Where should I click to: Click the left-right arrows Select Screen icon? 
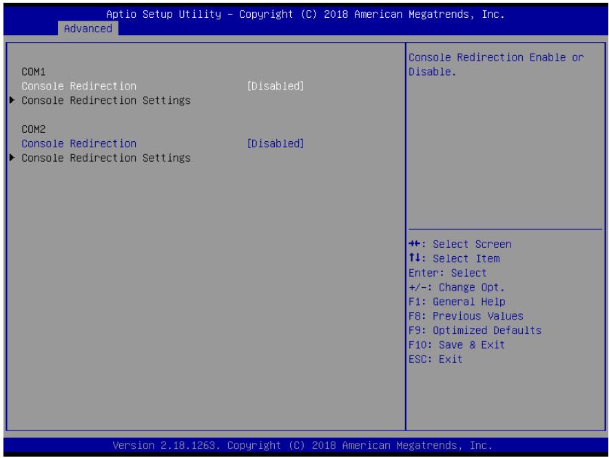(415, 244)
